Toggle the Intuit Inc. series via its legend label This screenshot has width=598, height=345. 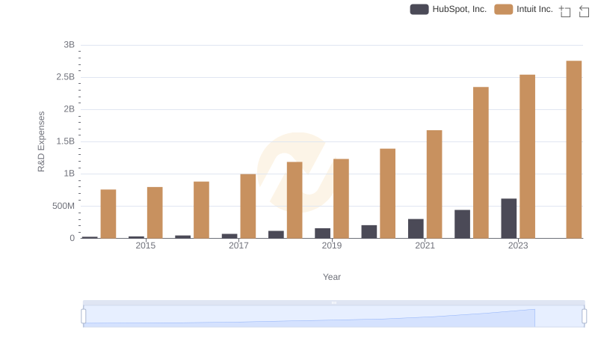click(x=534, y=9)
